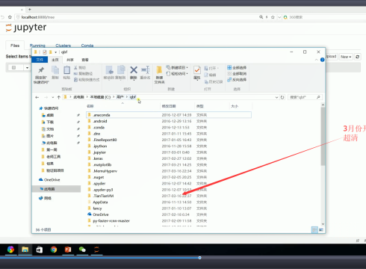
Task: Refresh the Jupyter file list
Action: tap(358, 57)
